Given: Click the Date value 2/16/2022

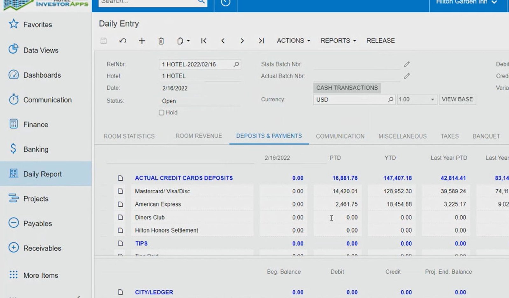Looking at the screenshot, I should point(175,88).
